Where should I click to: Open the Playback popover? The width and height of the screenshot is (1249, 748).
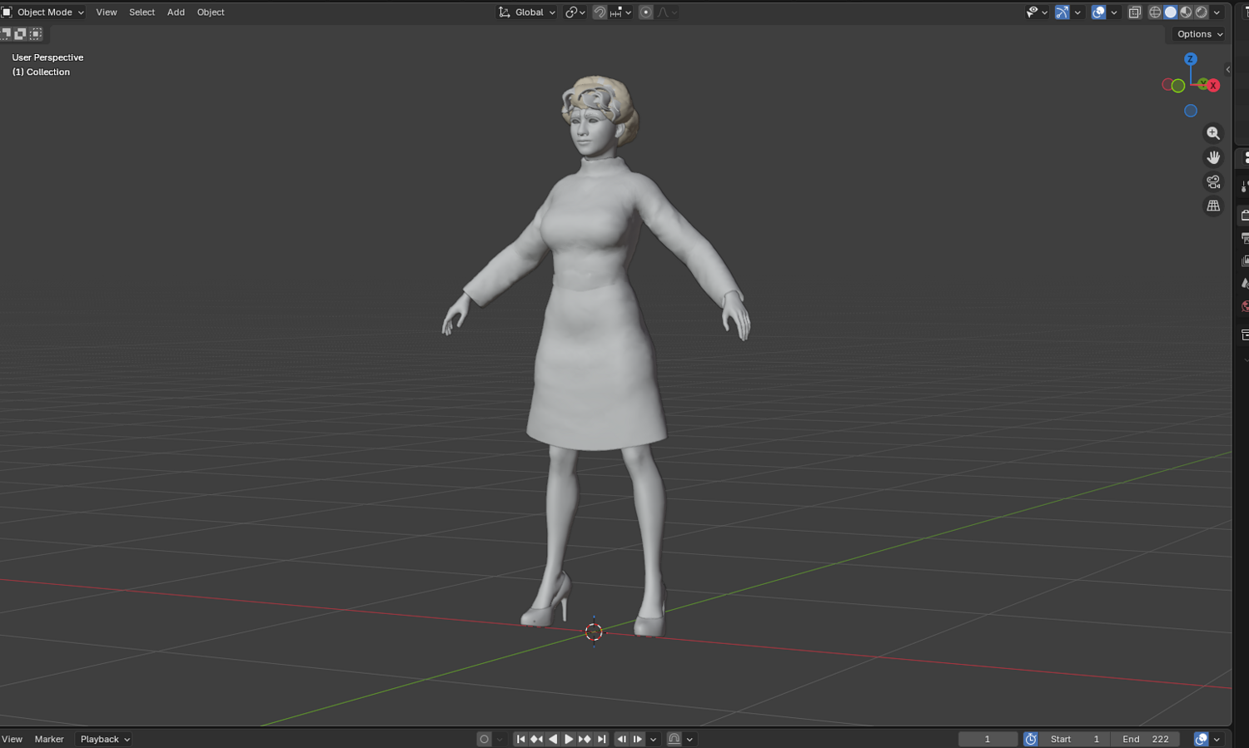(104, 739)
